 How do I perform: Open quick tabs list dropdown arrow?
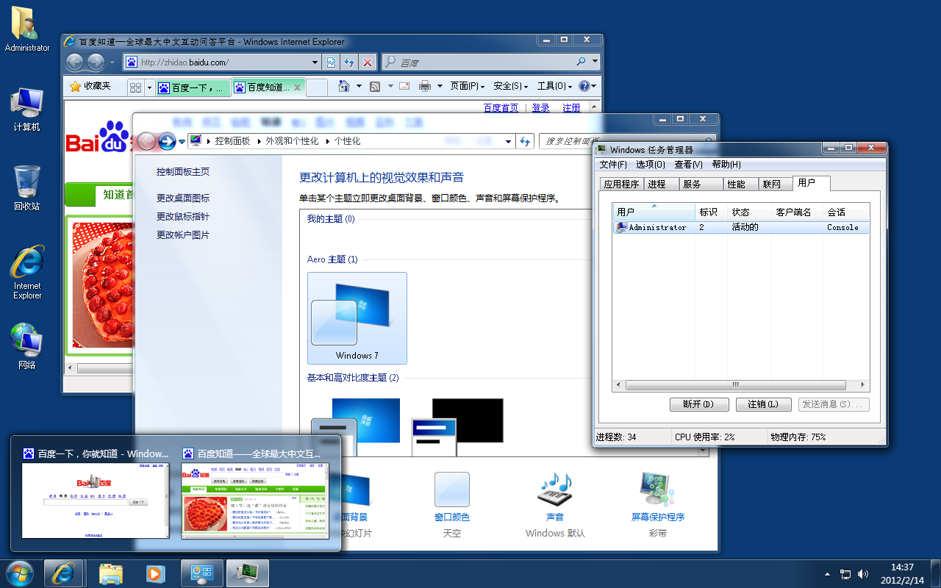pos(149,87)
